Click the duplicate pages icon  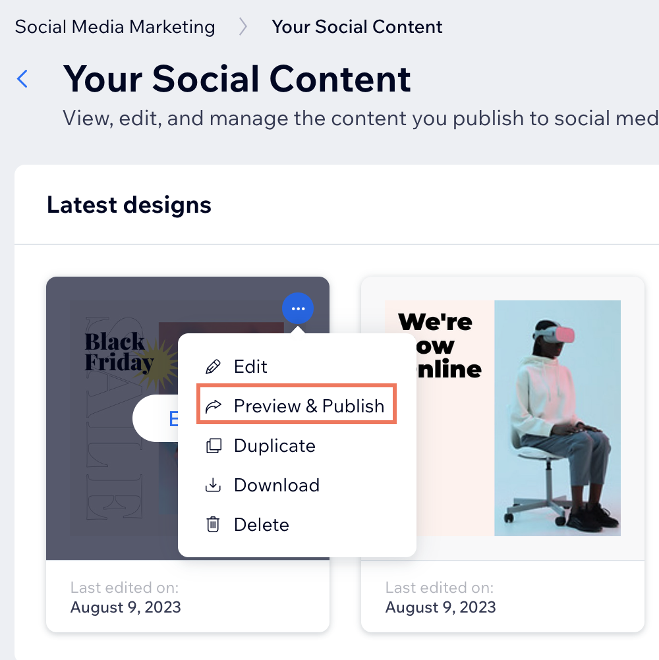(214, 446)
